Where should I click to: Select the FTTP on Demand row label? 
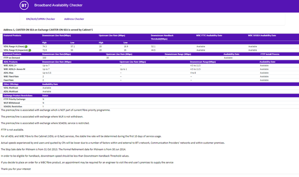coord(12,58)
